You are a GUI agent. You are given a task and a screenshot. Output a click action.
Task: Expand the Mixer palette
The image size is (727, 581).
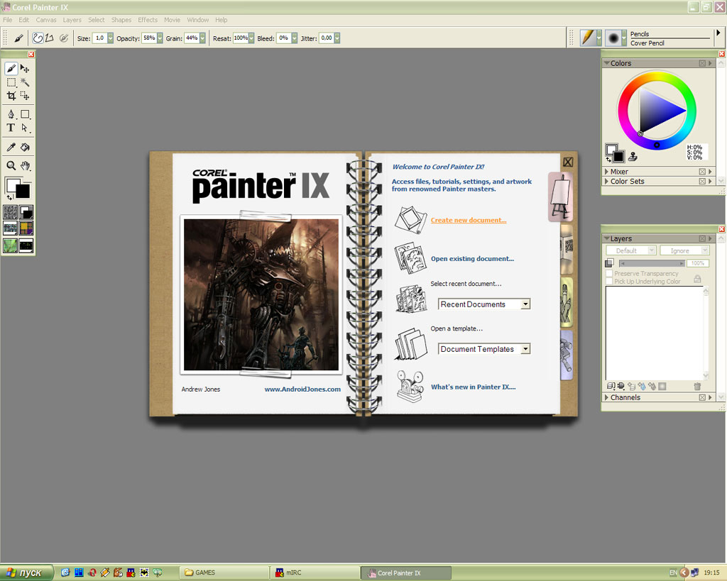[x=606, y=172]
